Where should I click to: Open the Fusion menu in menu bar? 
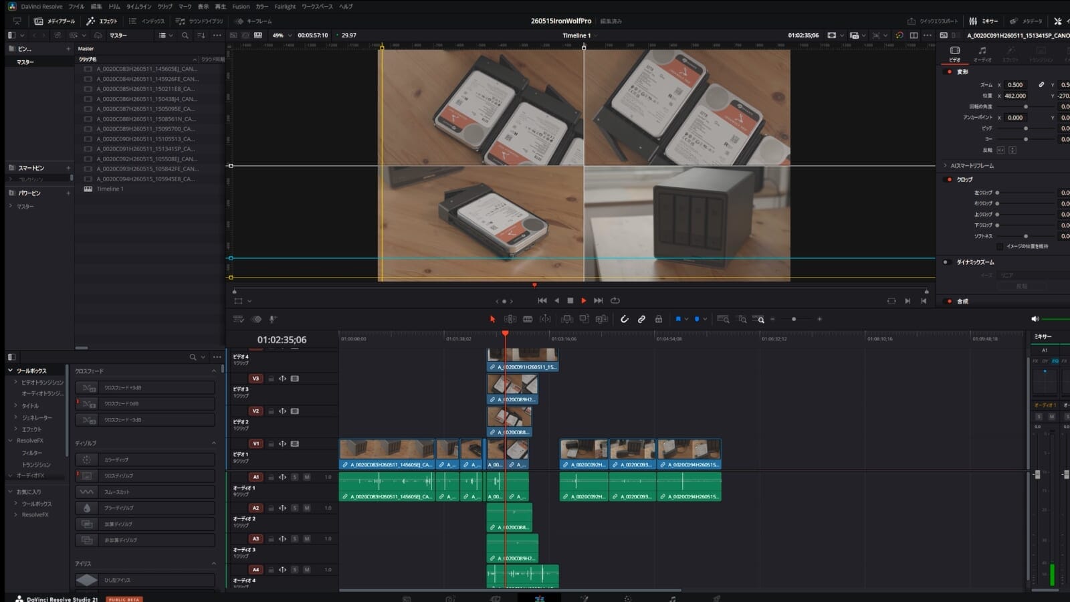click(241, 7)
